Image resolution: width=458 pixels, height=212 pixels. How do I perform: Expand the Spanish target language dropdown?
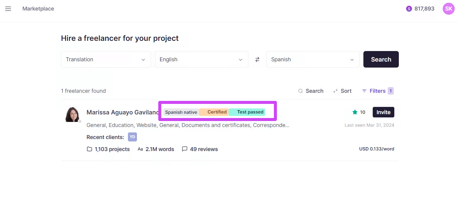pos(313,59)
